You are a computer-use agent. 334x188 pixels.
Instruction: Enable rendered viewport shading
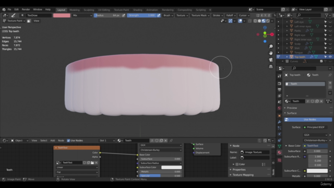pos(268,21)
